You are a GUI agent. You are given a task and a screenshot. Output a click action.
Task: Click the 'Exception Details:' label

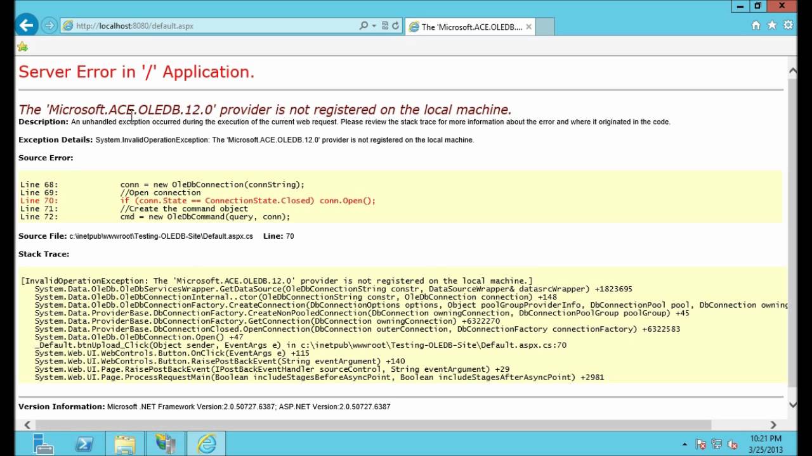point(56,140)
